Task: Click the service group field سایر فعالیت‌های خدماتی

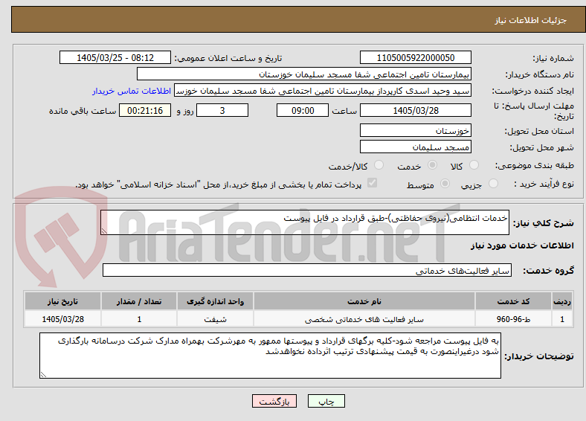Action: [307, 270]
